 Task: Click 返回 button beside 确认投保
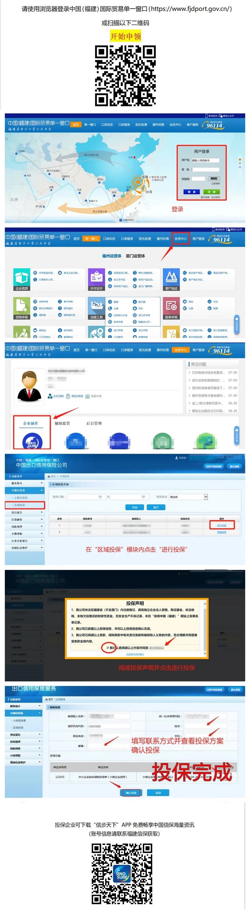158,793
